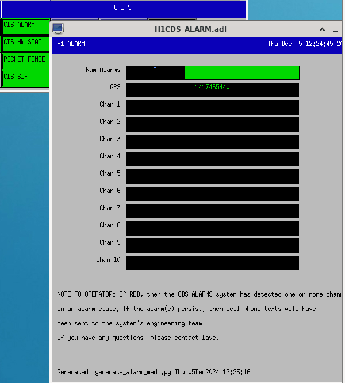
Task: Click the Chan 7 readout field
Action: coord(212,211)
